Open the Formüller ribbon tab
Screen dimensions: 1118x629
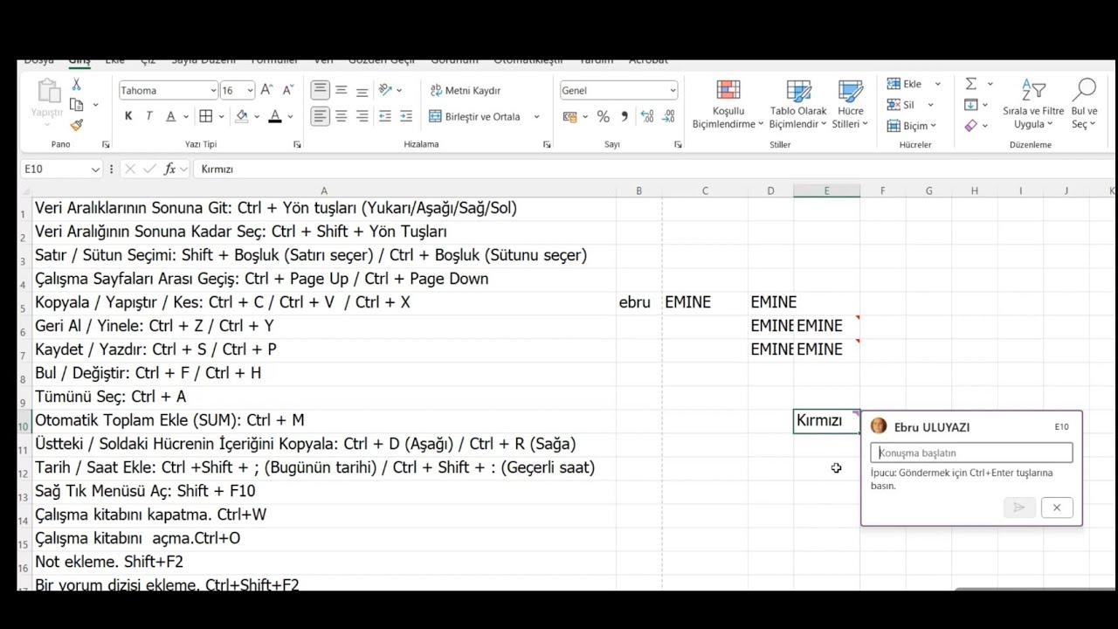click(x=274, y=61)
